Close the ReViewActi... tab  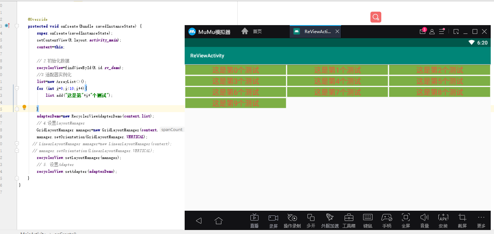pos(337,32)
